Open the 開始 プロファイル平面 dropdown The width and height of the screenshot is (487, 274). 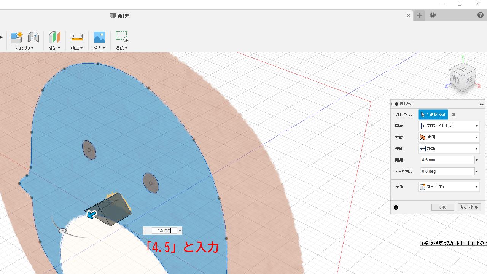pos(449,126)
